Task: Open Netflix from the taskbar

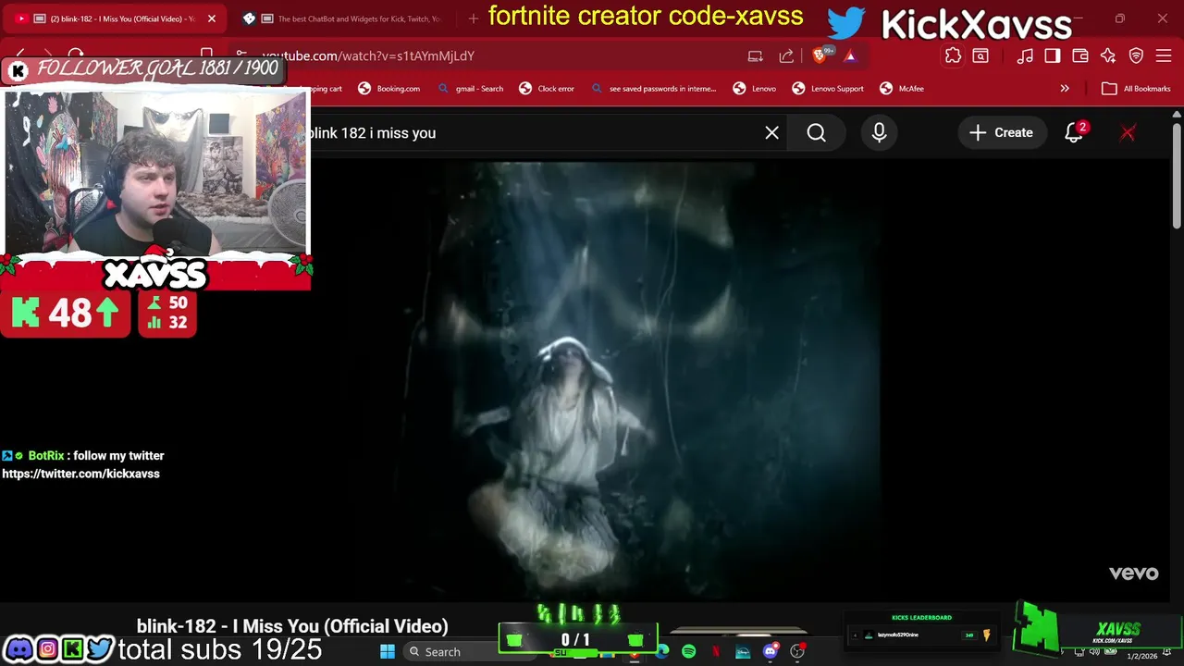Action: [715, 651]
